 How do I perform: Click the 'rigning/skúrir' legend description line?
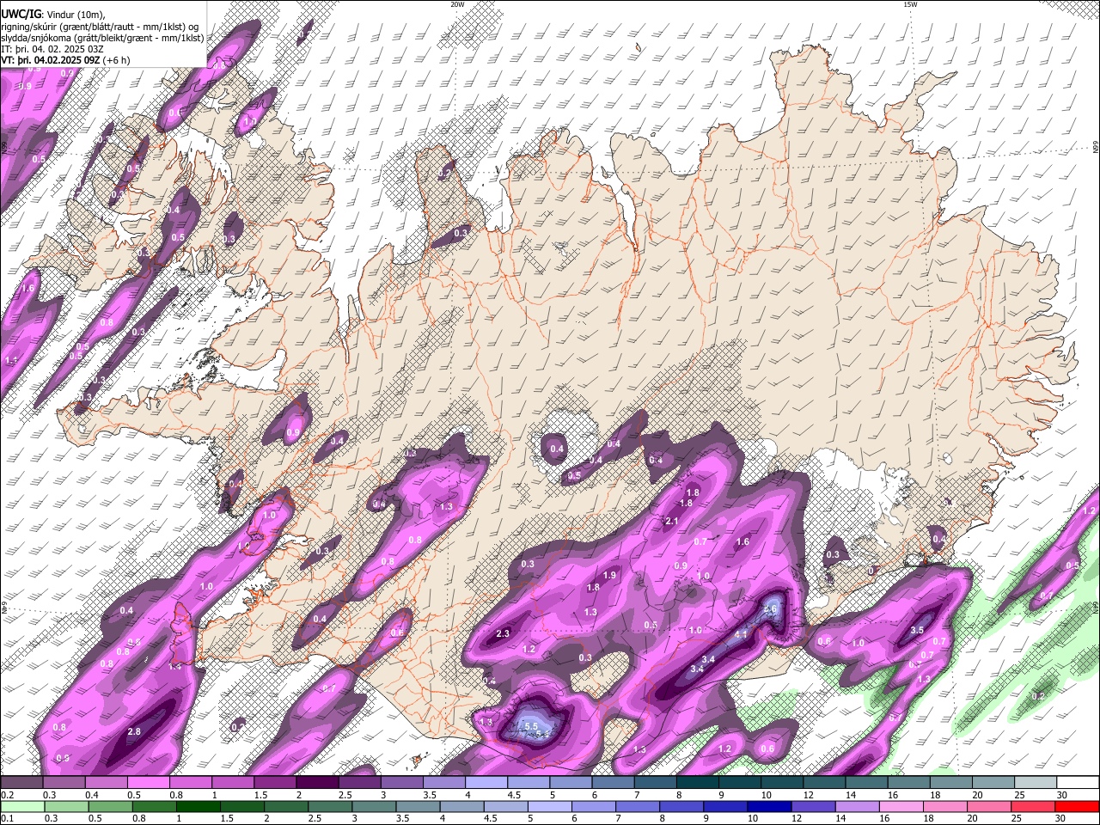pyautogui.click(x=101, y=27)
